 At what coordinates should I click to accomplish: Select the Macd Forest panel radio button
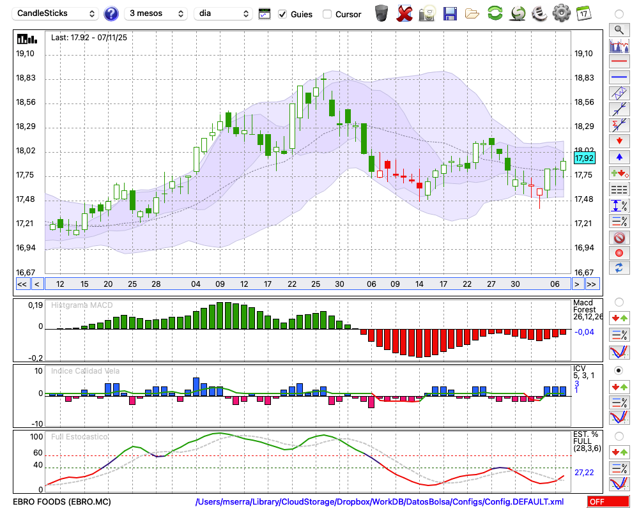pyautogui.click(x=619, y=301)
